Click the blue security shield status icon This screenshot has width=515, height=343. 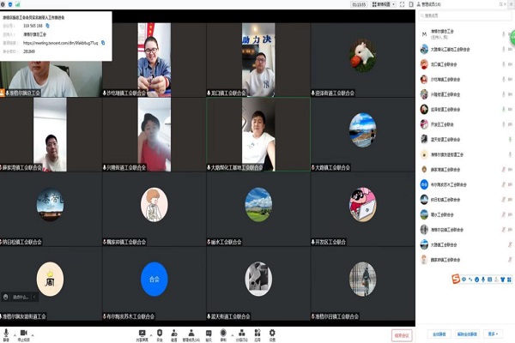click(x=9, y=4)
